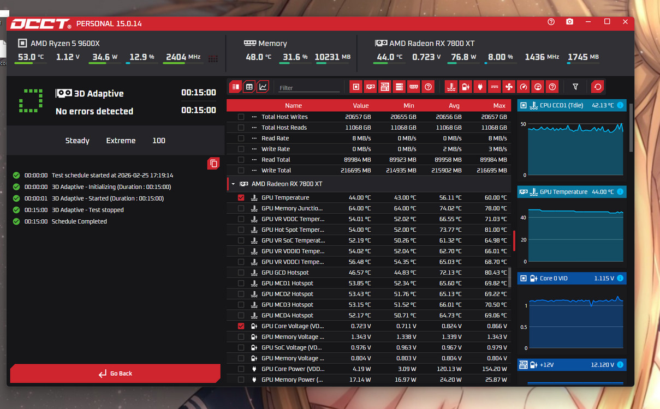Image resolution: width=660 pixels, height=409 pixels.
Task: Click the Avg column header
Action: pyautogui.click(x=454, y=106)
